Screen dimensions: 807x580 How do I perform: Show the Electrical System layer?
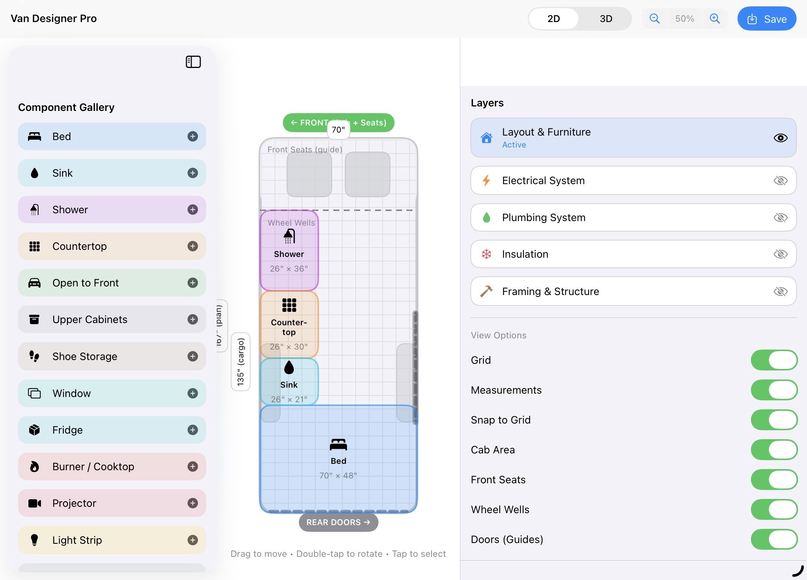(780, 181)
